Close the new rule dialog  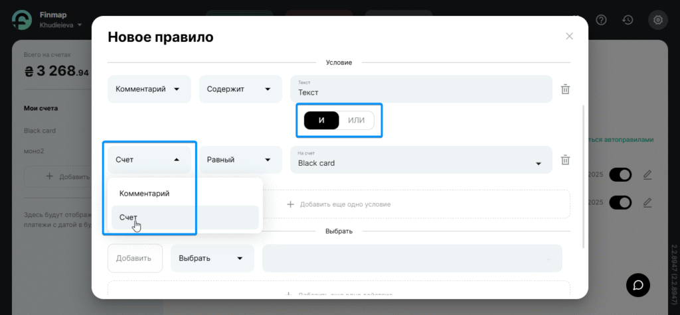[569, 36]
